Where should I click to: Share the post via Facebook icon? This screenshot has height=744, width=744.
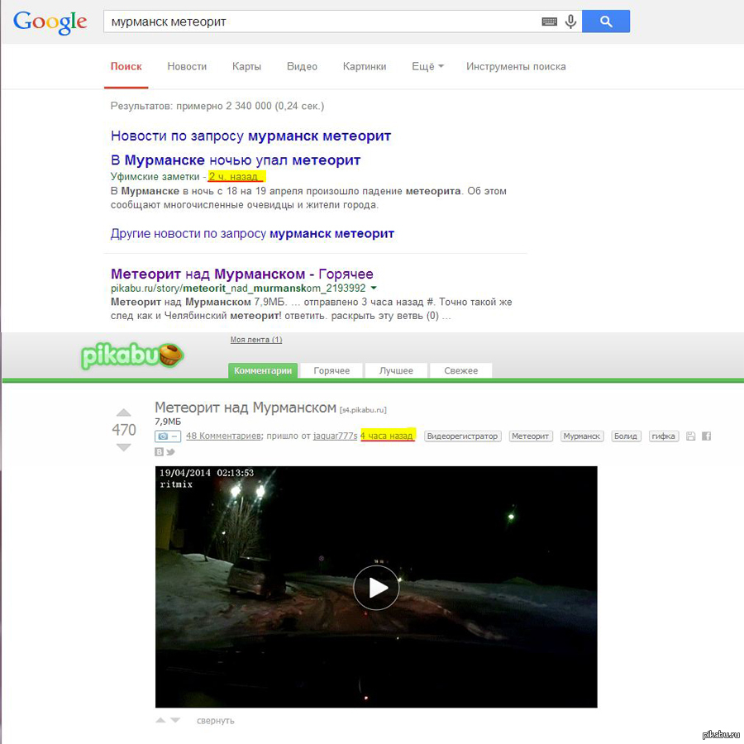pos(706,436)
